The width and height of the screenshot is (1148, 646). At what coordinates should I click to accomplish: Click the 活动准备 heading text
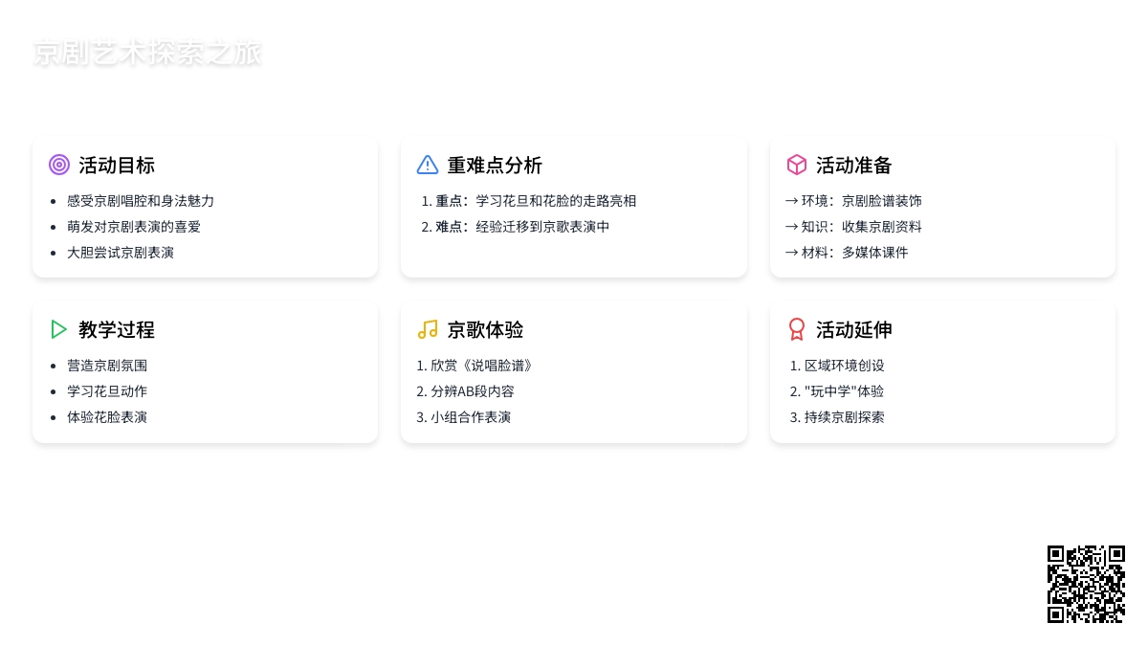pyautogui.click(x=854, y=165)
